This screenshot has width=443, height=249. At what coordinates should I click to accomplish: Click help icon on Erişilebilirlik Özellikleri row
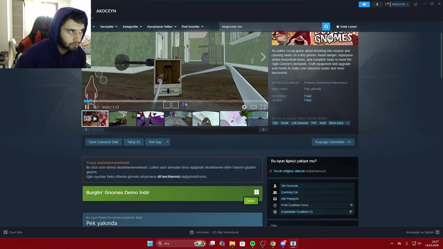tap(351, 212)
